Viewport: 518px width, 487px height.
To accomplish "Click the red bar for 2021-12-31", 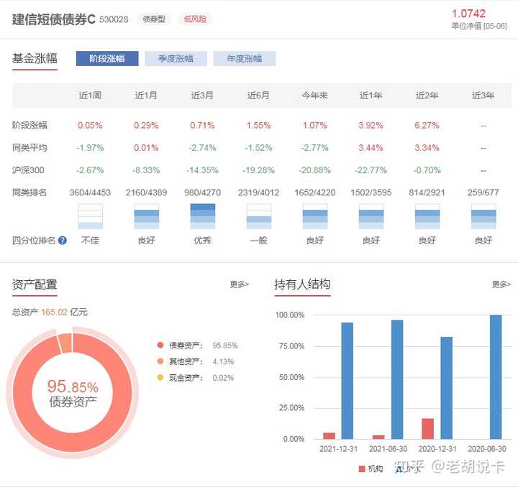I will point(329,436).
